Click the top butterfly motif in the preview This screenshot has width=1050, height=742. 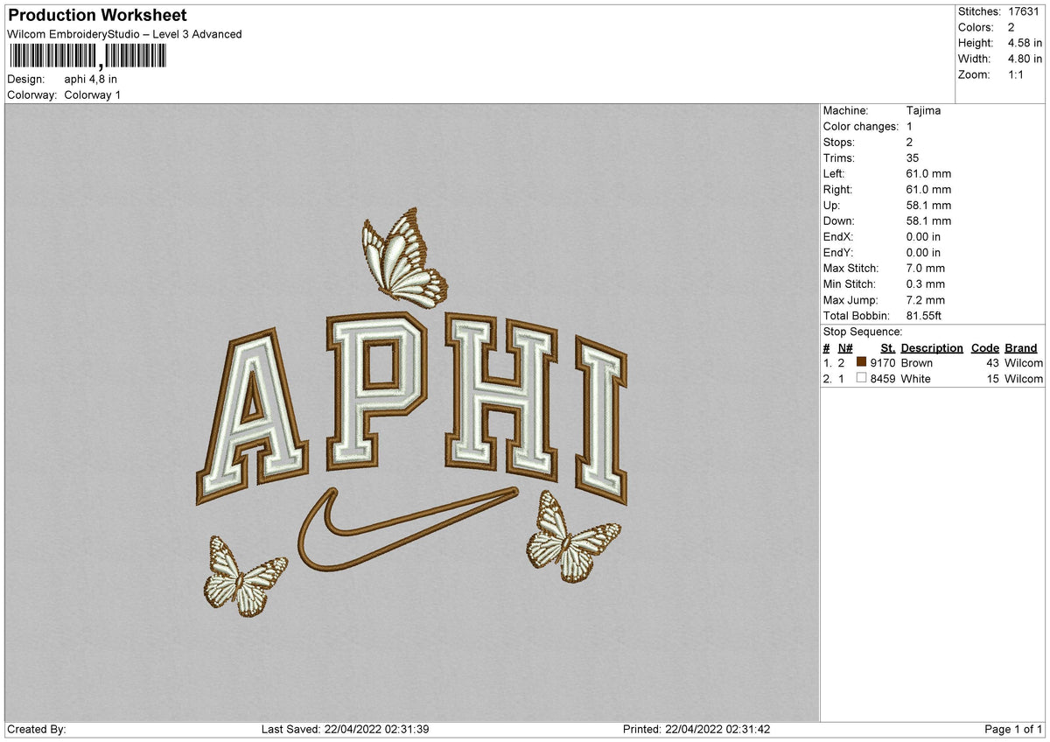[402, 258]
